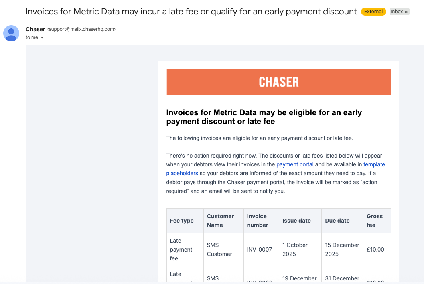Open the template placeholders link
Image resolution: width=424 pixels, height=284 pixels.
tap(374, 164)
